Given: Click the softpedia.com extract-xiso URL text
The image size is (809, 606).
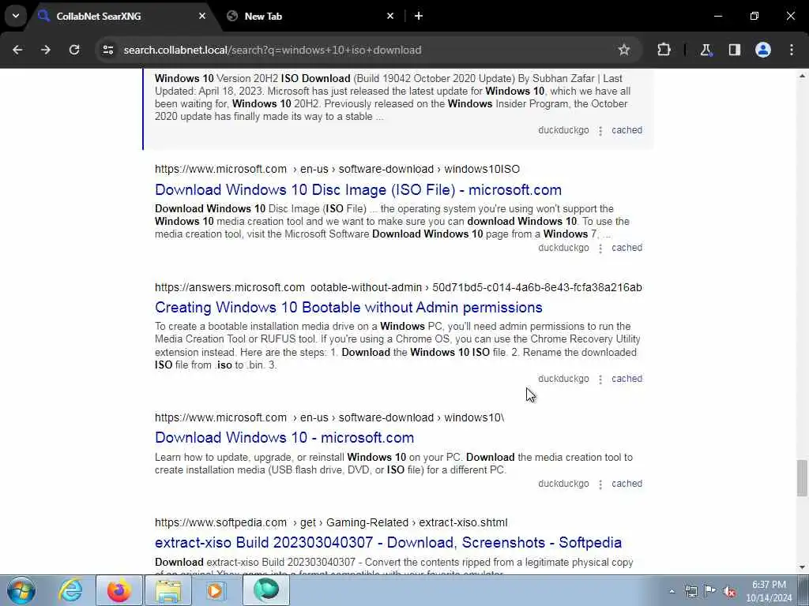Looking at the screenshot, I should click(x=331, y=522).
